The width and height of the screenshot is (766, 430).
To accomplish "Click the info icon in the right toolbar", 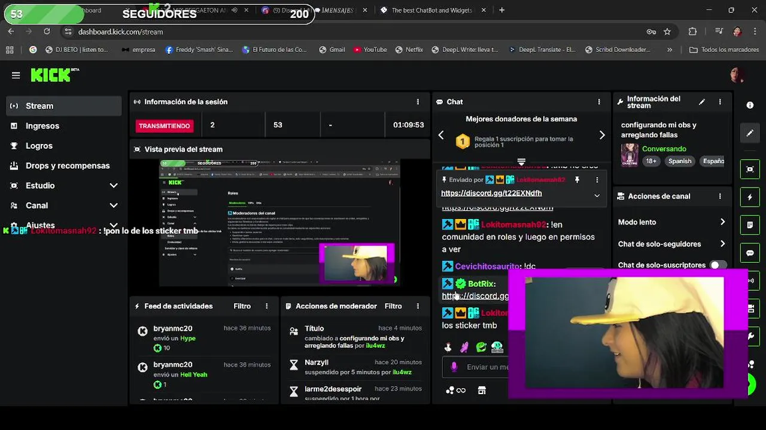I will pyautogui.click(x=750, y=105).
